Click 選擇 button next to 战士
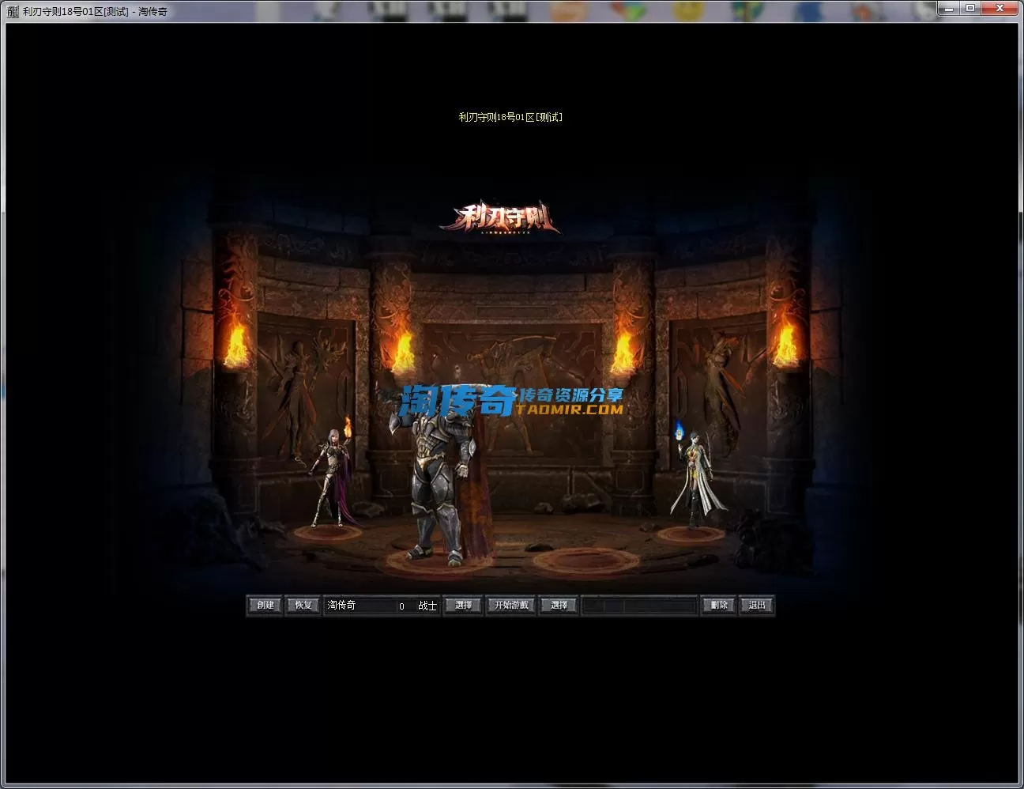 tap(463, 606)
